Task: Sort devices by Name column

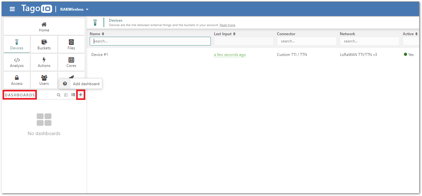Action: [x=97, y=34]
